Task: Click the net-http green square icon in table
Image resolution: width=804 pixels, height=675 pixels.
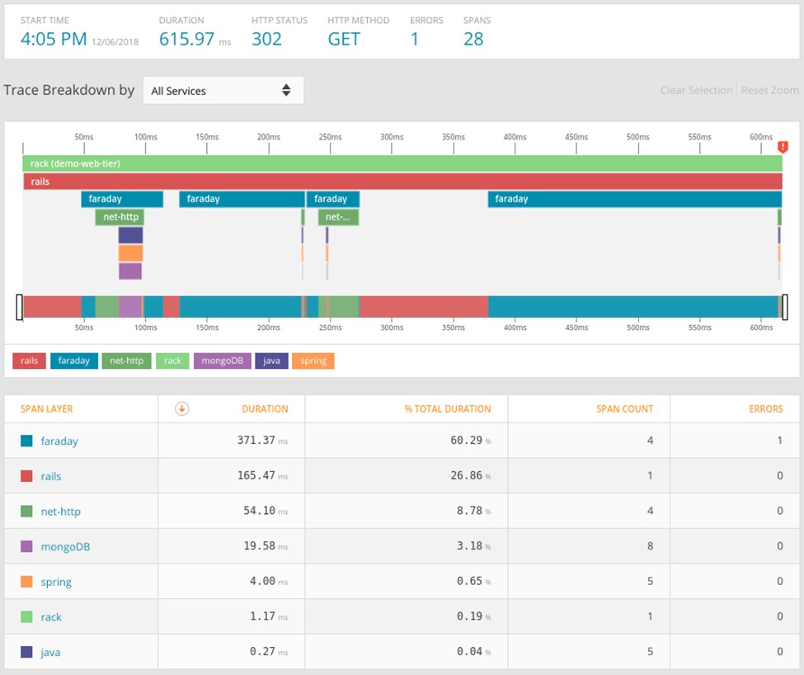Action: [x=26, y=512]
